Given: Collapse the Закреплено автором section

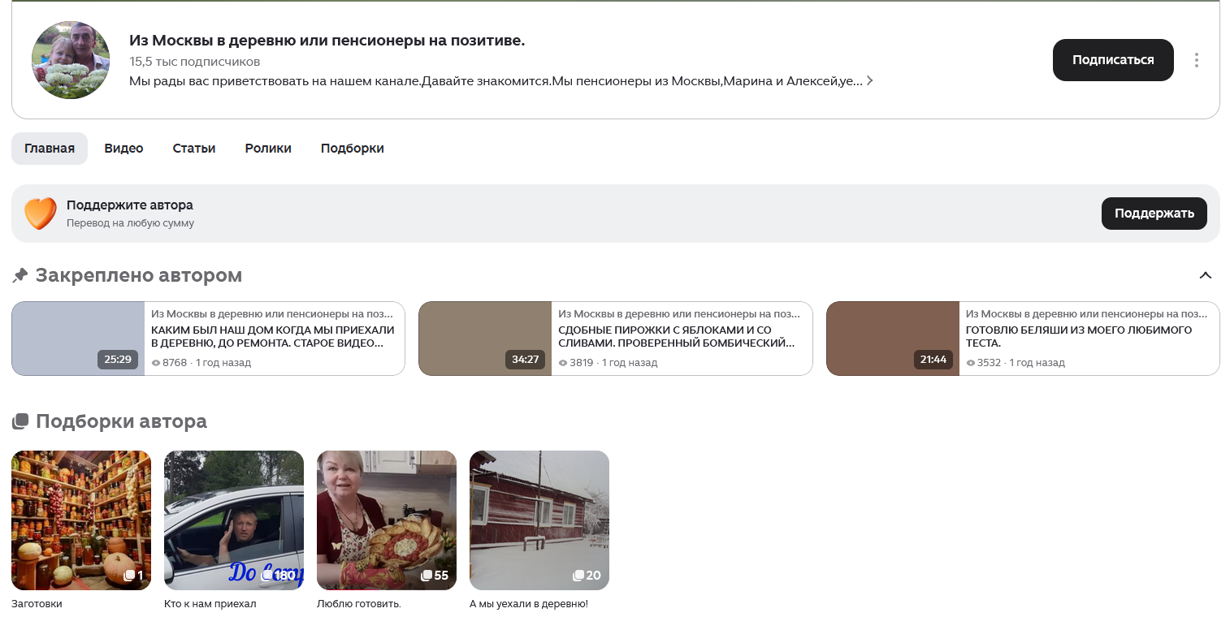Looking at the screenshot, I should point(1205,275).
